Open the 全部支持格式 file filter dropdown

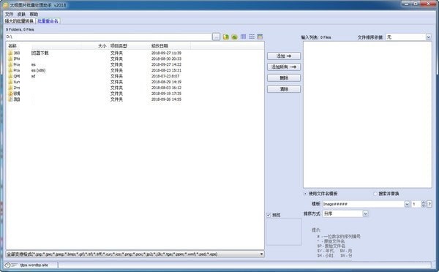135,254
